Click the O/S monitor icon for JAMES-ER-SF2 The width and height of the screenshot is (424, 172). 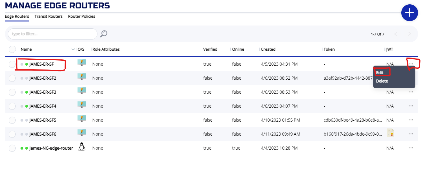[82, 77]
